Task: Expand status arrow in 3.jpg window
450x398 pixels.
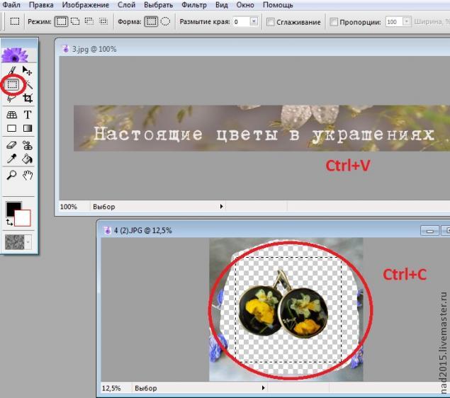Action: pyautogui.click(x=221, y=206)
